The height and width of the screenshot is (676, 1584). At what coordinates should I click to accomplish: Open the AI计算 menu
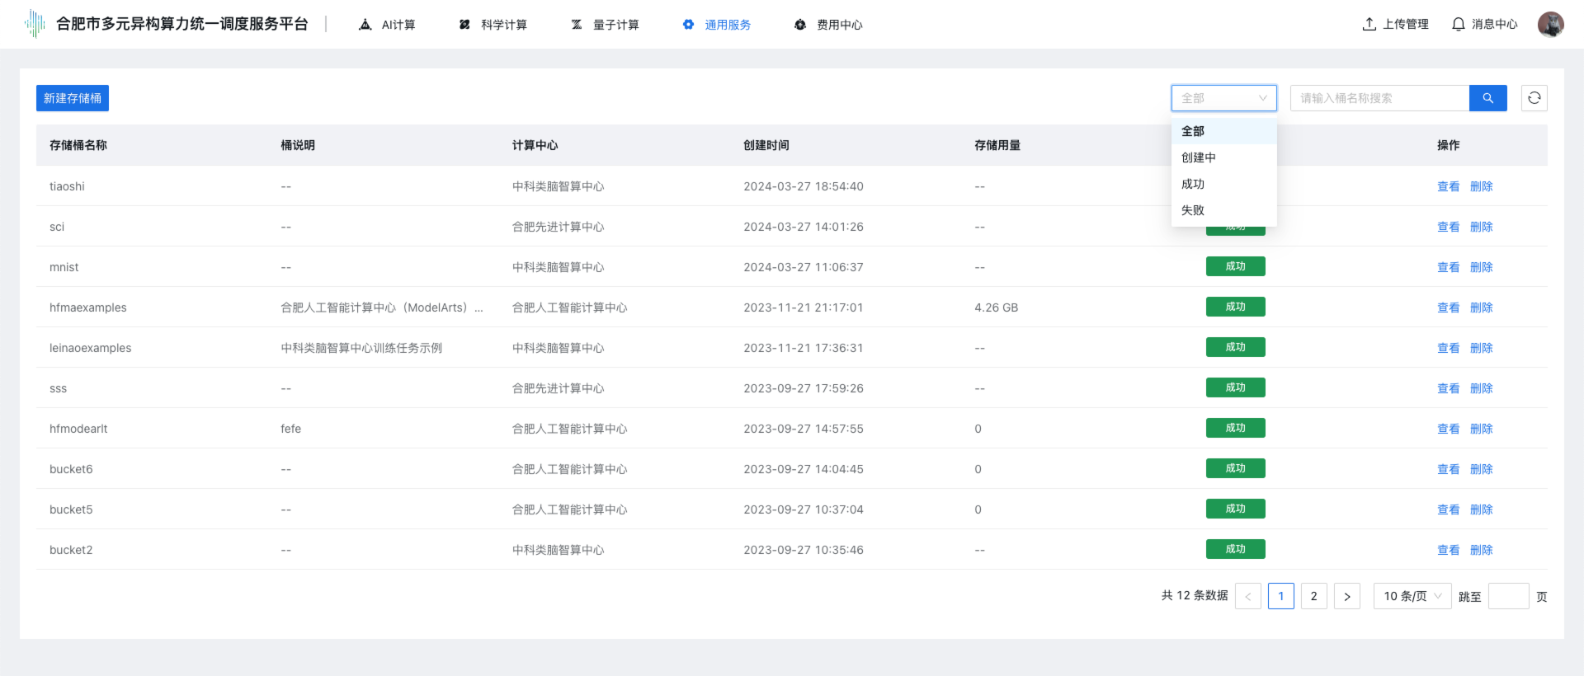tap(388, 25)
